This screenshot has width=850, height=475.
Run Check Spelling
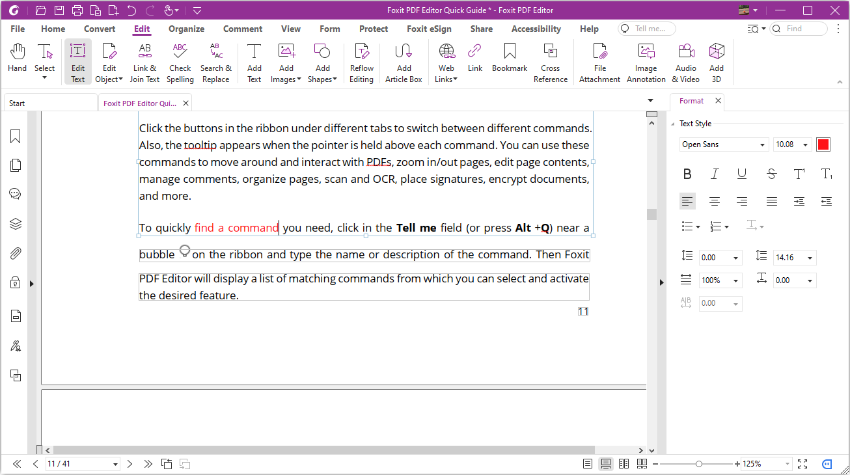[180, 61]
